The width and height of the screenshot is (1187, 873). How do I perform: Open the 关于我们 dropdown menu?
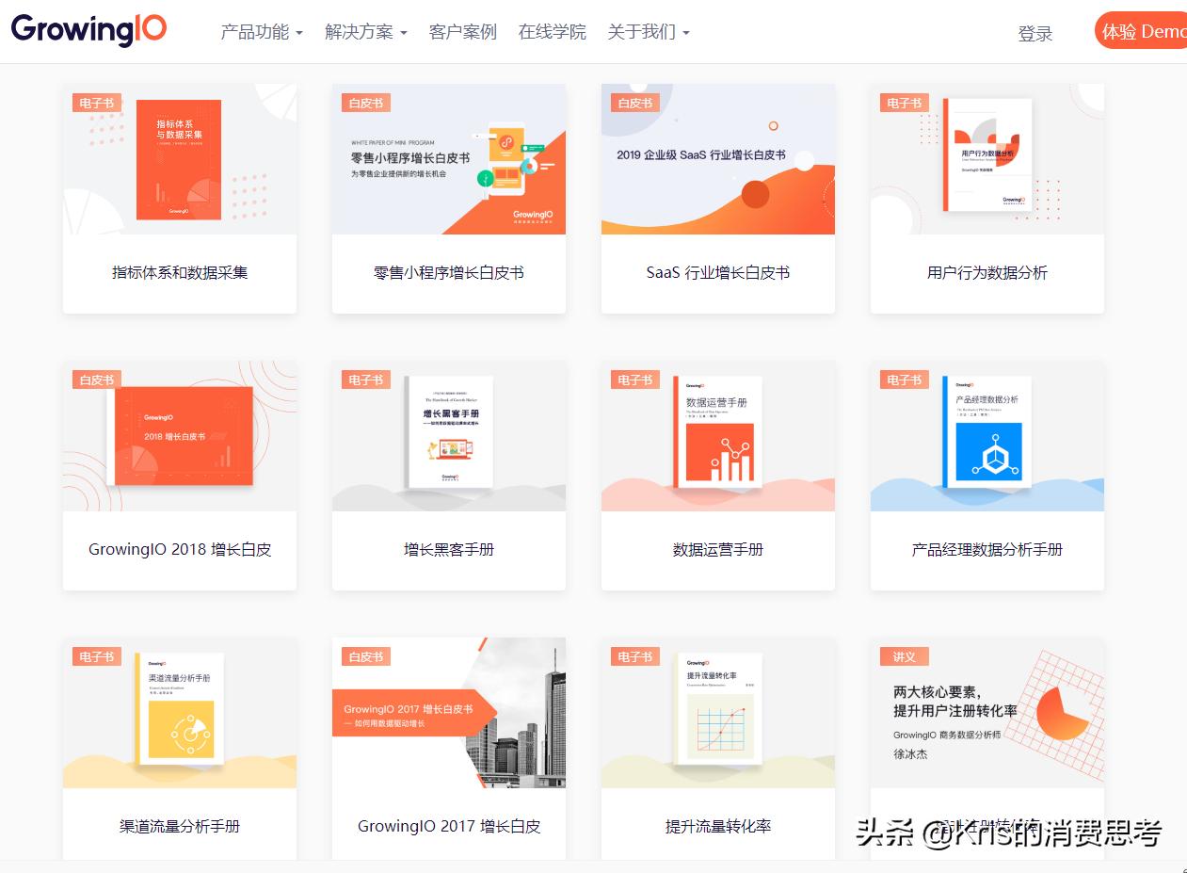[x=648, y=32]
